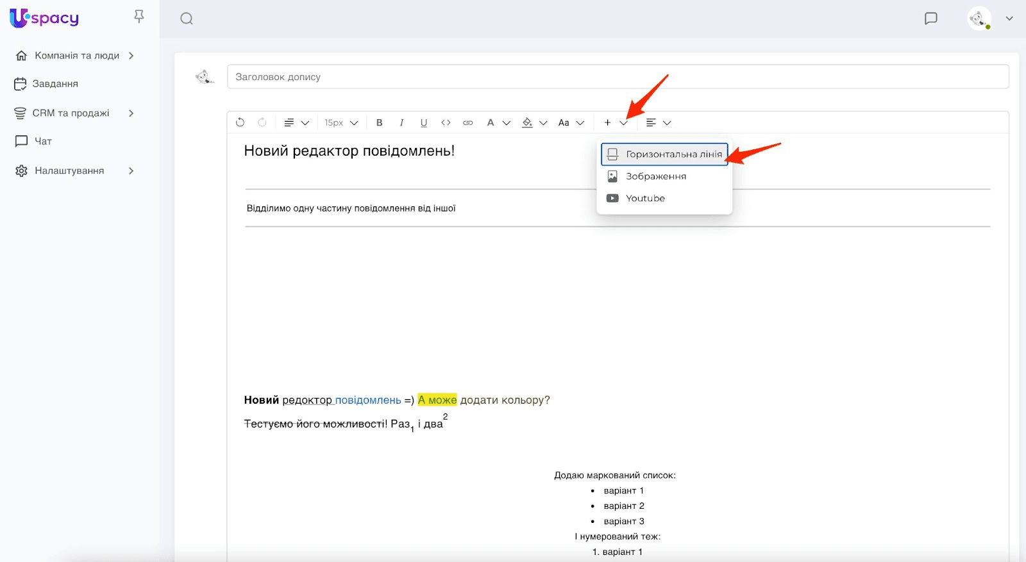Image resolution: width=1026 pixels, height=562 pixels.
Task: Click the undo arrow icon
Action: point(240,122)
